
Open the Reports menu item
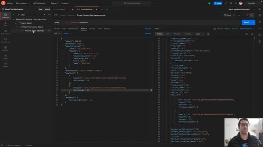click(x=54, y=3)
